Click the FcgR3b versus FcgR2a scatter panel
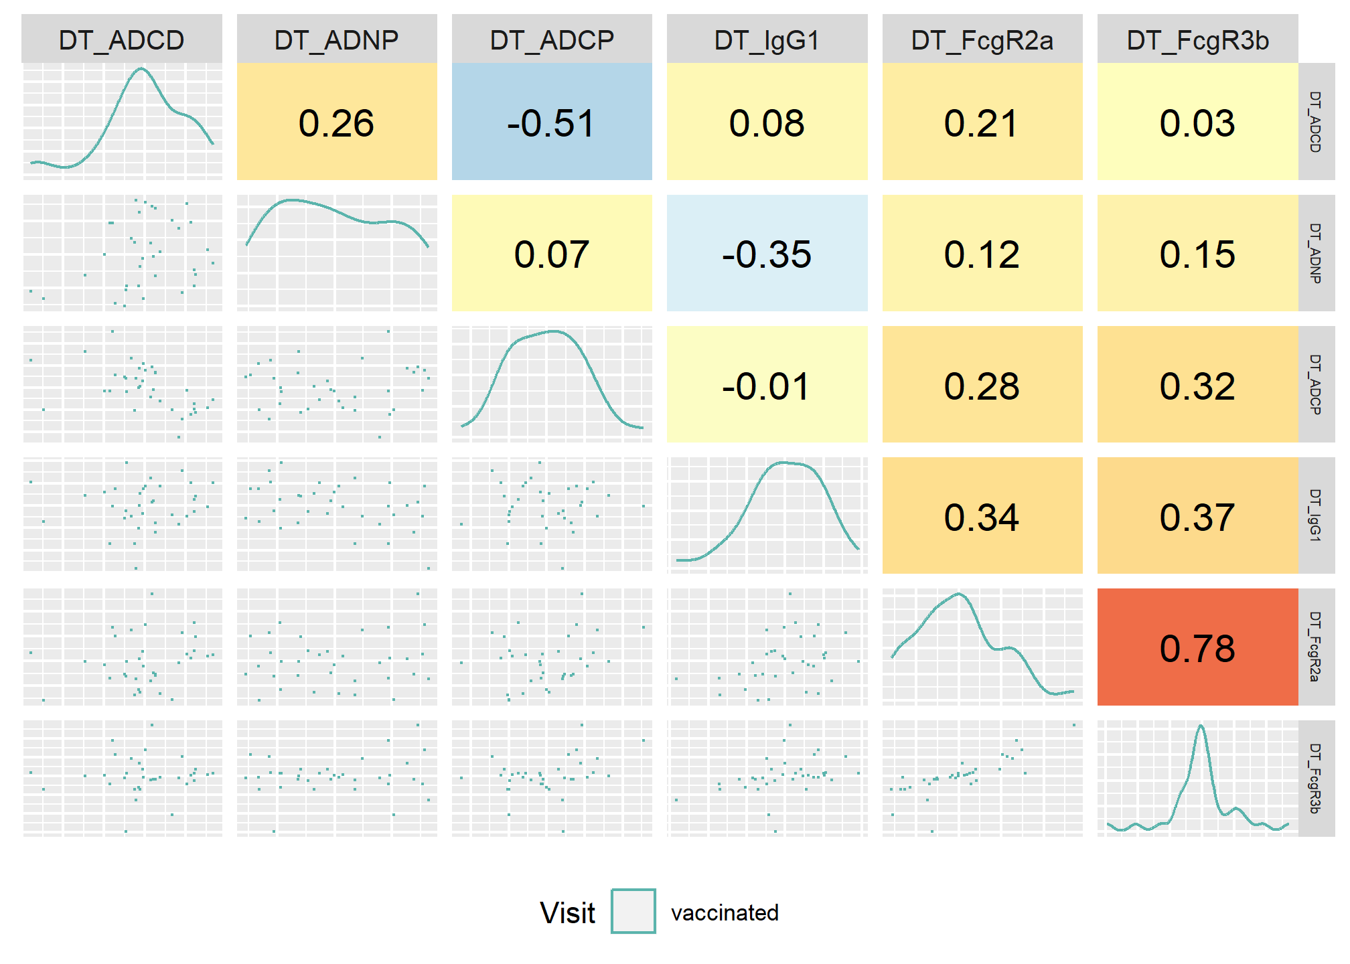 click(x=982, y=778)
